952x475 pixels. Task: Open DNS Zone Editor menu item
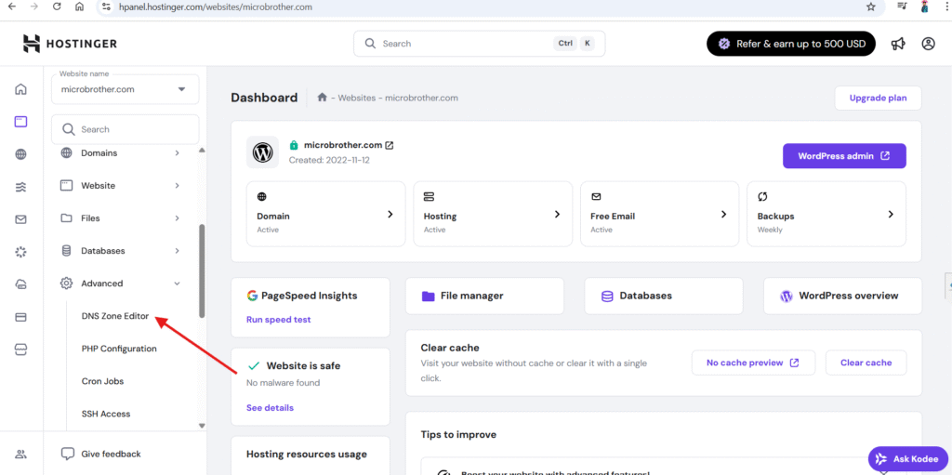(x=115, y=316)
